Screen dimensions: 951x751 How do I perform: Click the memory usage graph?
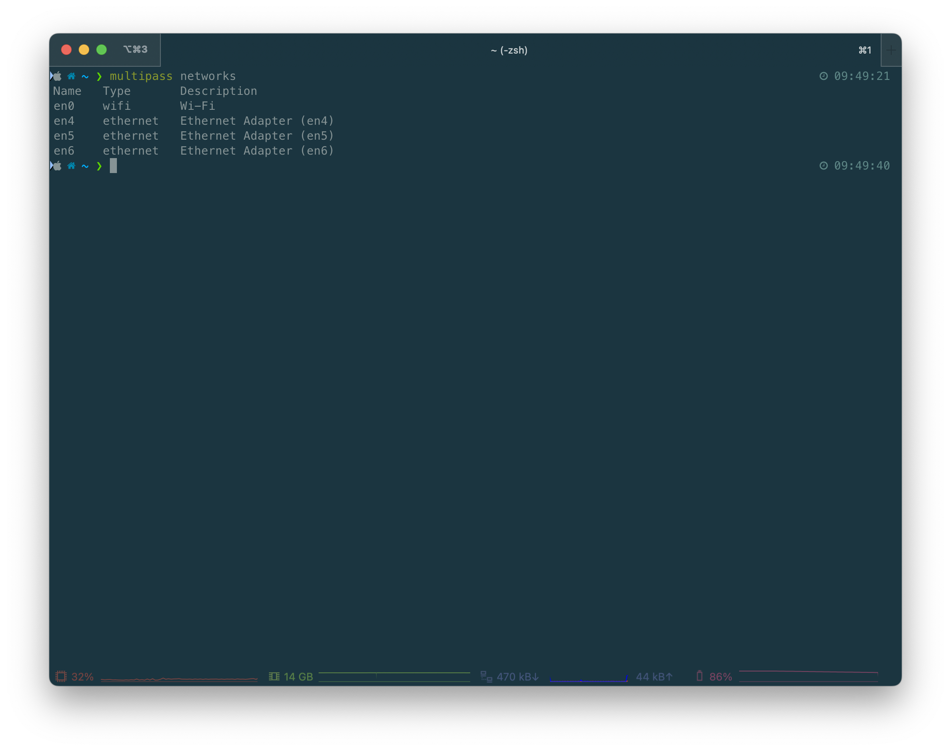pos(394,677)
